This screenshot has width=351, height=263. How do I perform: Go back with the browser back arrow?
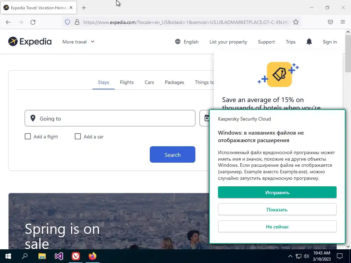[8, 22]
